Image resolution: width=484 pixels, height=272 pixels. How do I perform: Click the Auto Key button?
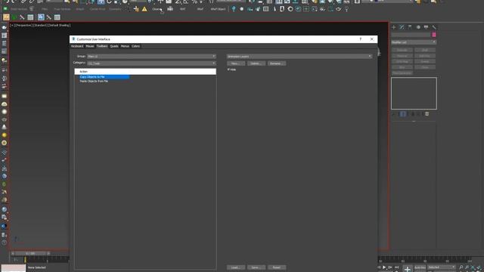point(420,267)
